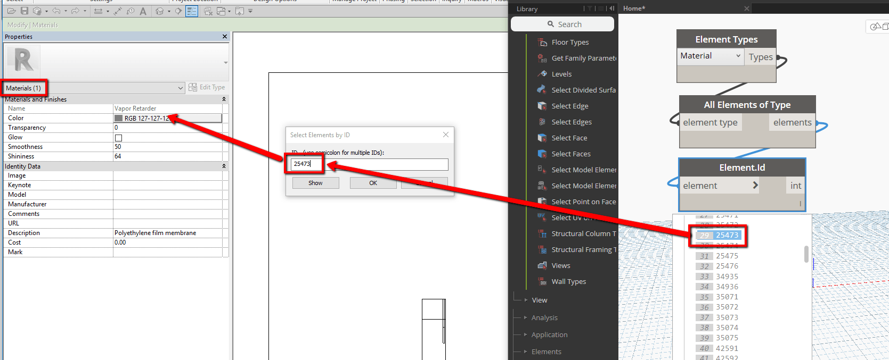Click the Show button in the dialog

pos(315,183)
